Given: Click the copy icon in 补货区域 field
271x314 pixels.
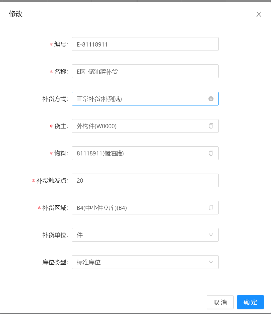Looking at the screenshot, I should [211, 208].
